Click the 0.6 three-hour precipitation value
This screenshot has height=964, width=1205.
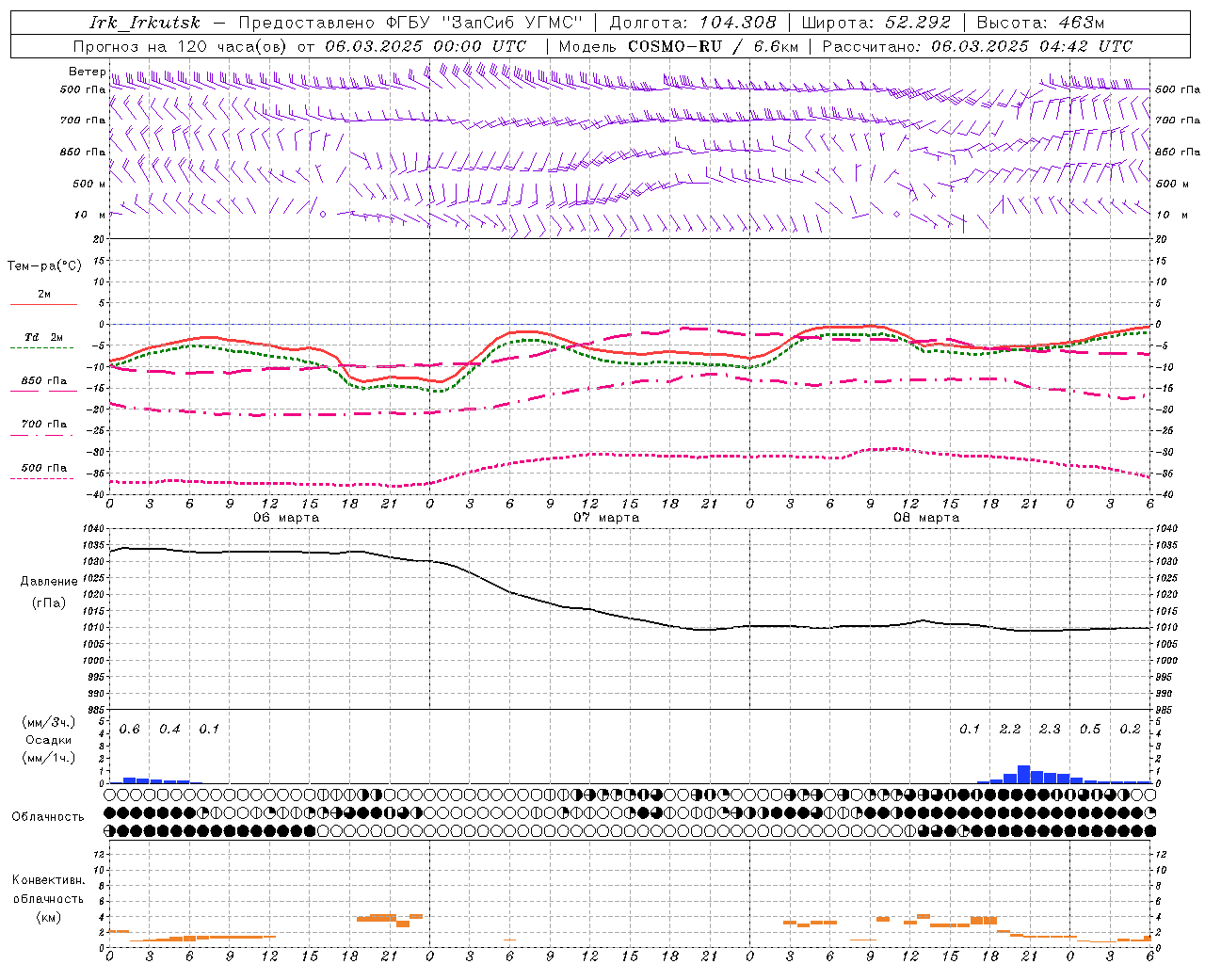(x=130, y=730)
